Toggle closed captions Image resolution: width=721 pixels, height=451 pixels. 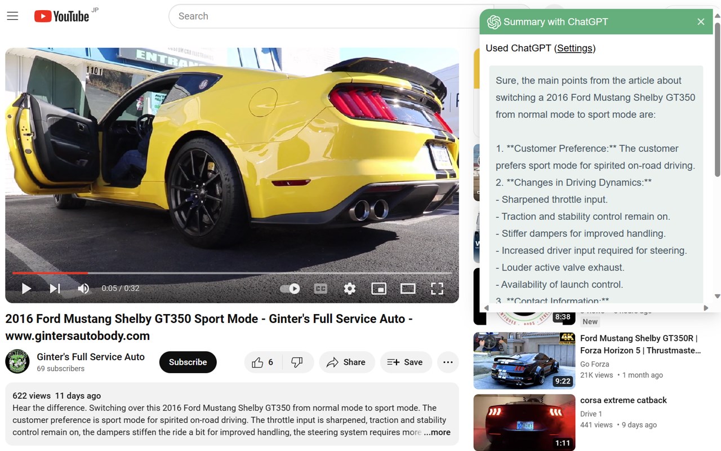pos(321,289)
